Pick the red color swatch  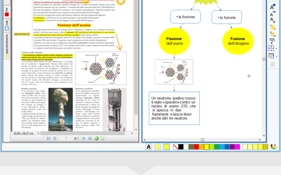point(196,147)
